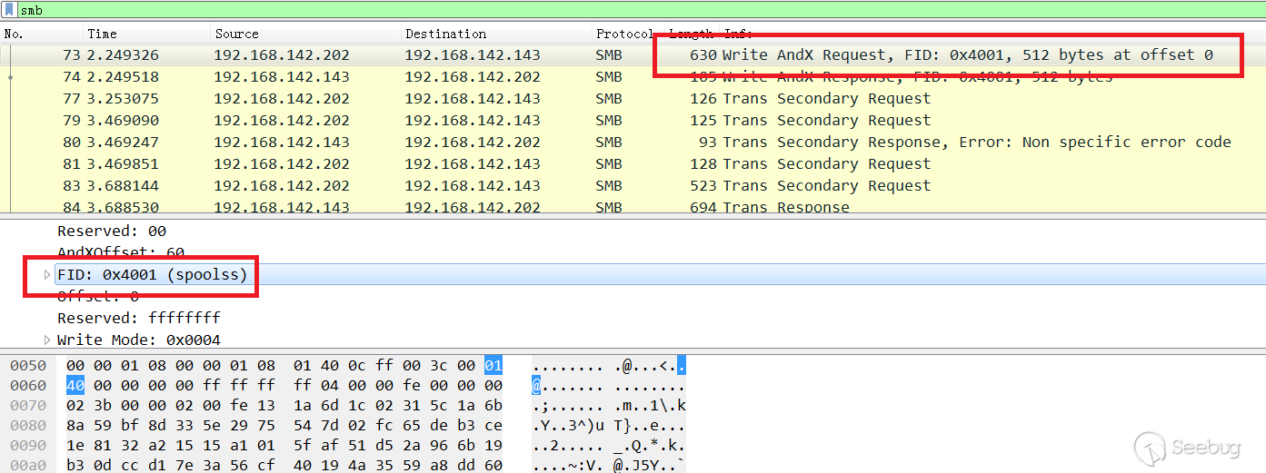The image size is (1266, 473).
Task: Edit the smb display filter field
Action: (641, 11)
